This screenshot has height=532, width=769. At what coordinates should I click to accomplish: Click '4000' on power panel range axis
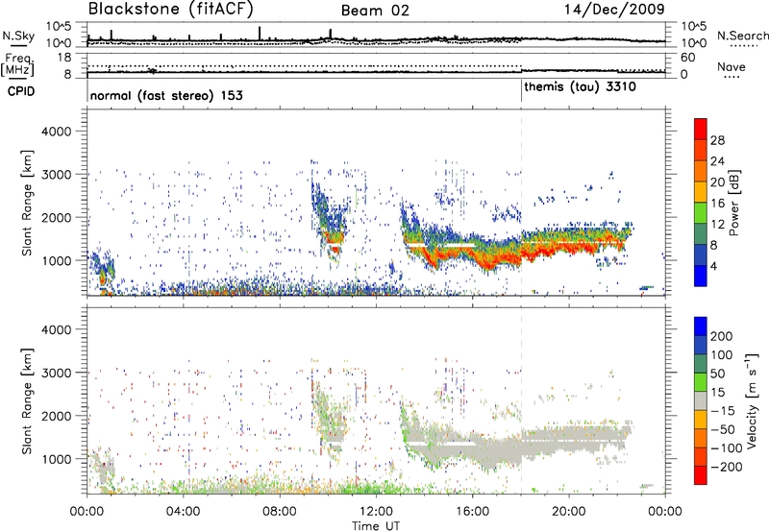tap(56, 132)
